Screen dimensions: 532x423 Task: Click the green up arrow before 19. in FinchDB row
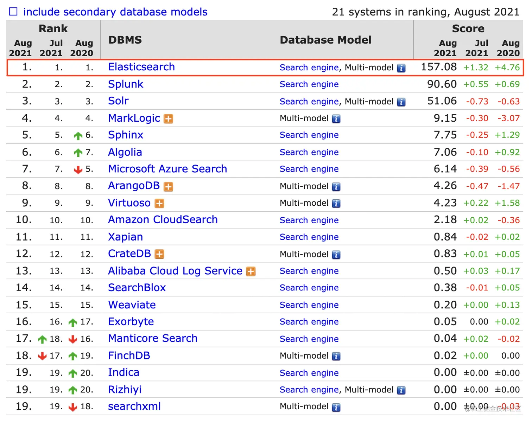click(x=73, y=356)
